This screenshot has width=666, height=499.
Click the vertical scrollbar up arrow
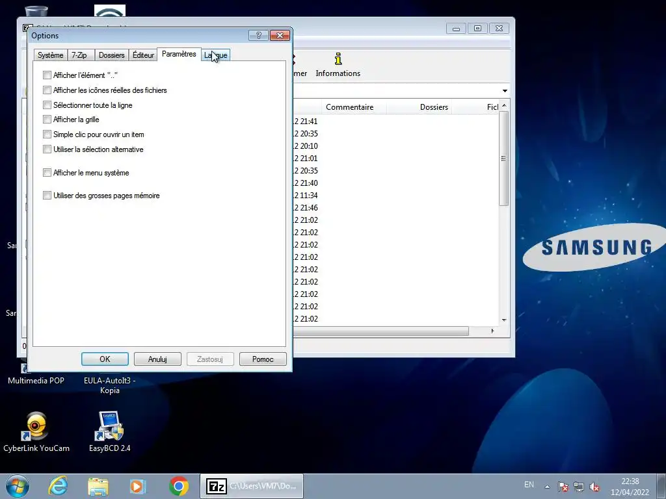click(504, 106)
